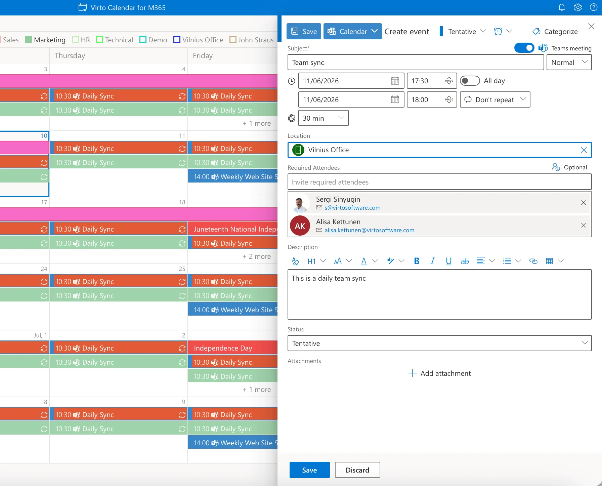Click the font size AA icon
The image size is (602, 486).
tap(338, 261)
